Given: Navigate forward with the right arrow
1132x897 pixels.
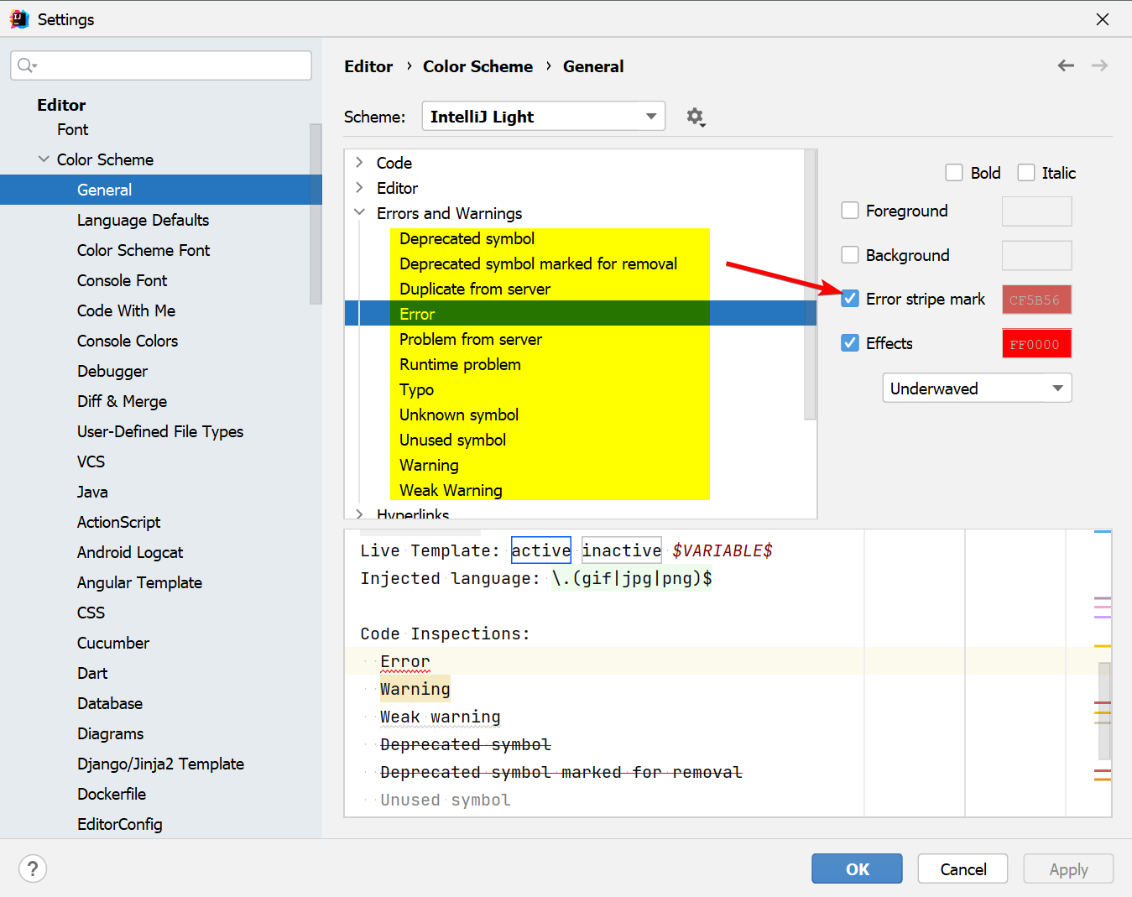Looking at the screenshot, I should pos(1099,65).
